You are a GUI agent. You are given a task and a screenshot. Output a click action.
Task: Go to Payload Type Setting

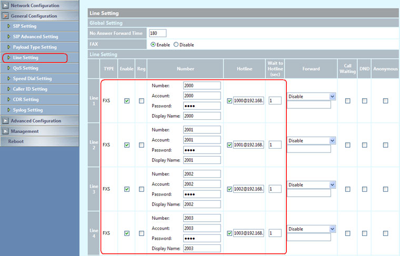35,47
